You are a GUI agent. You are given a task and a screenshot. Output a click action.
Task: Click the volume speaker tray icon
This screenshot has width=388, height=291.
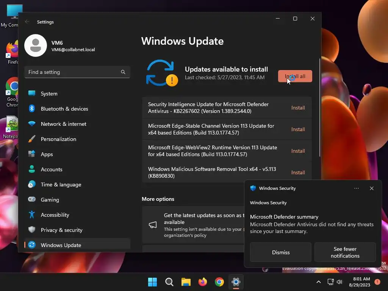click(339, 282)
